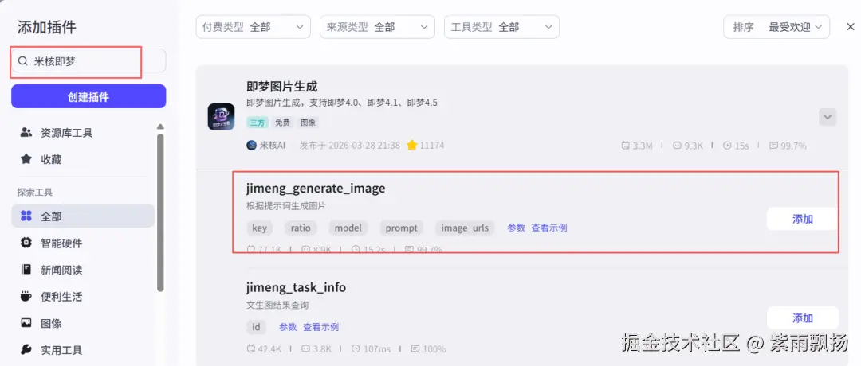Click the 米核AI author avatar
The image size is (861, 366).
pyautogui.click(x=251, y=145)
